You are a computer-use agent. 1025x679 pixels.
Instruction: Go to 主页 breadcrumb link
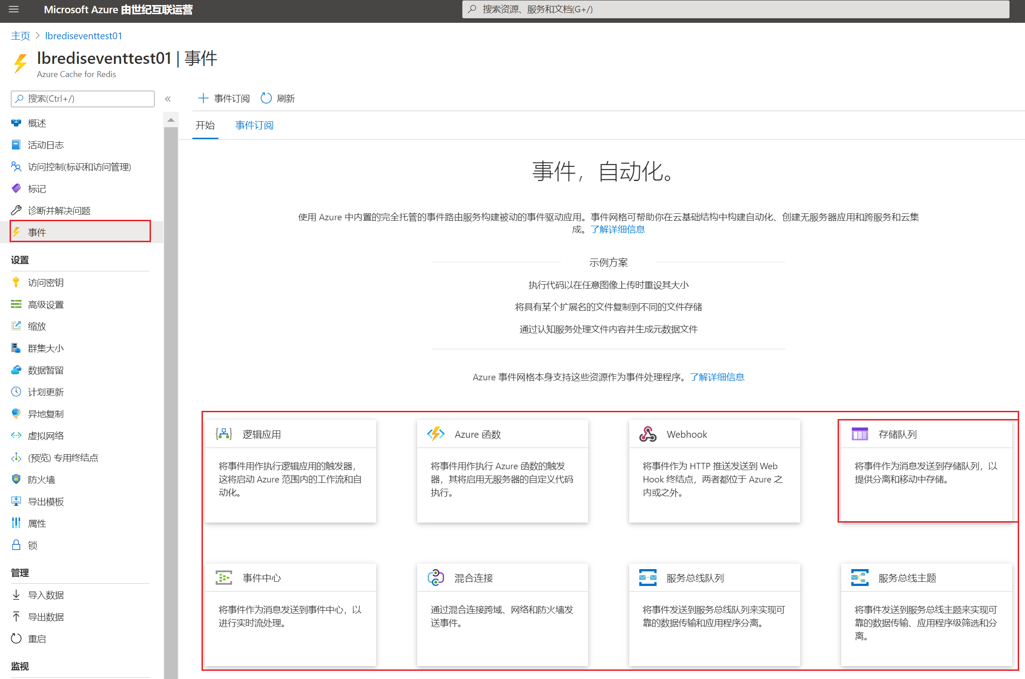point(21,36)
